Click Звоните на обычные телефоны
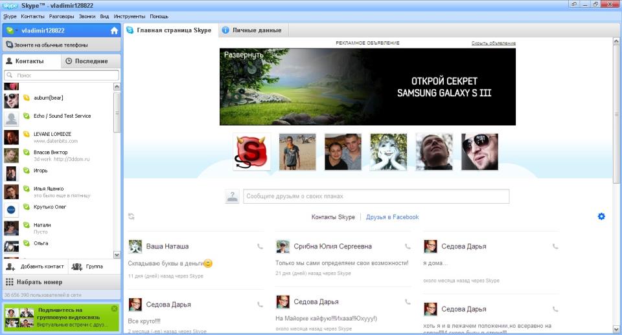 (x=62, y=45)
